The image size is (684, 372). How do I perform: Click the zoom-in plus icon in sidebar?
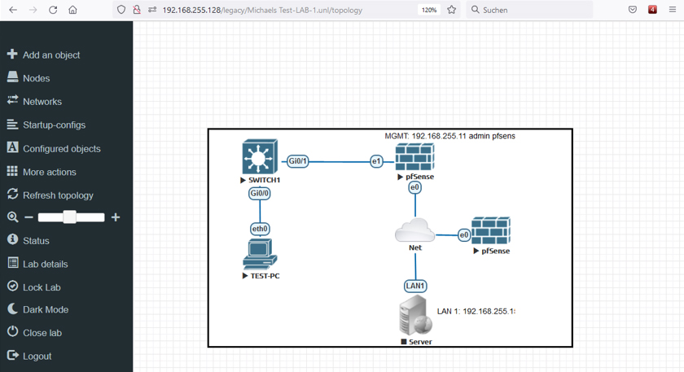(x=116, y=217)
